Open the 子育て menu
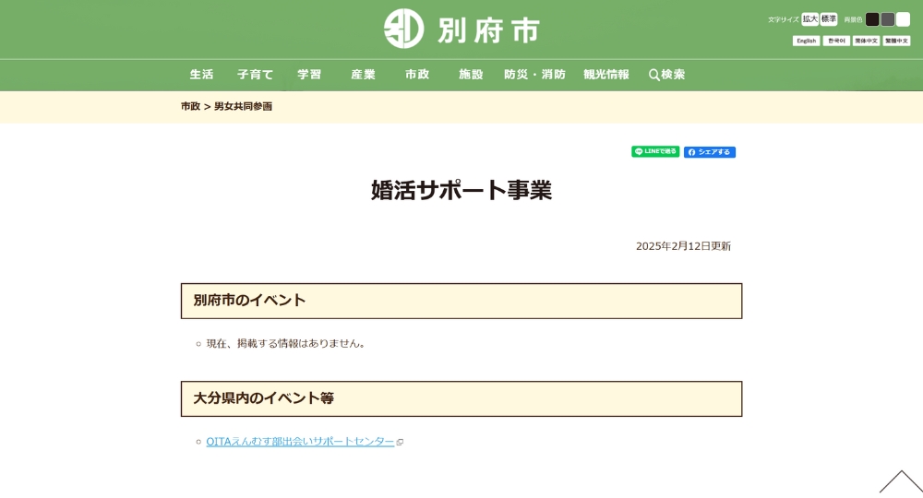This screenshot has height=498, width=923. pos(256,75)
